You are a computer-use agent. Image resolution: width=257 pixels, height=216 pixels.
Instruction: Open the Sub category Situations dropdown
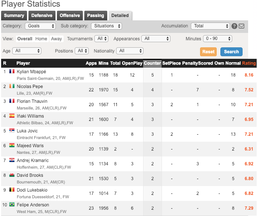click(x=106, y=26)
